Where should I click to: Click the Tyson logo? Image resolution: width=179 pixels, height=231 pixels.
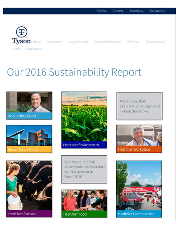tap(21, 36)
